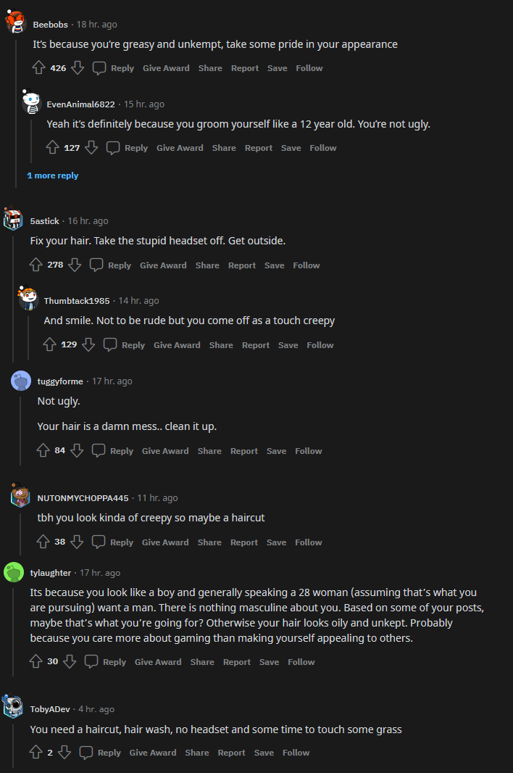Open the Share menu on tuggyforme's comment

(209, 450)
